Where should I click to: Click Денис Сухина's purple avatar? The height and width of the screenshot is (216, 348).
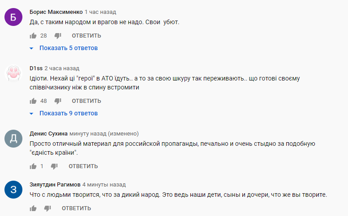coord(13,139)
